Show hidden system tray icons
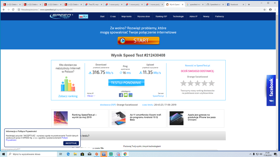The image size is (280, 157). pyautogui.click(x=249, y=154)
